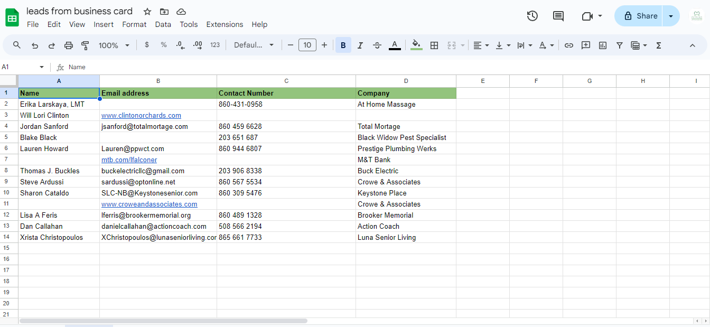The image size is (710, 327).
Task: Start a video call with camera icon
Action: (587, 16)
